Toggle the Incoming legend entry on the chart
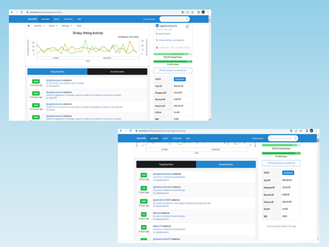This screenshot has width=329, height=247. pos(134,37)
